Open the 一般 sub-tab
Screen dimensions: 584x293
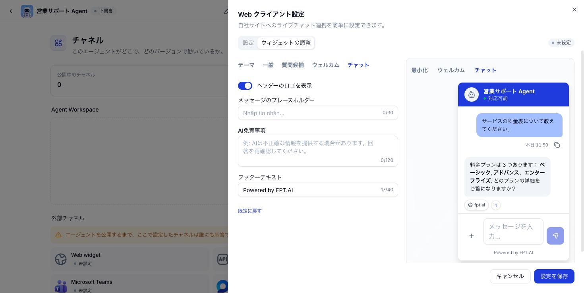[268, 65]
